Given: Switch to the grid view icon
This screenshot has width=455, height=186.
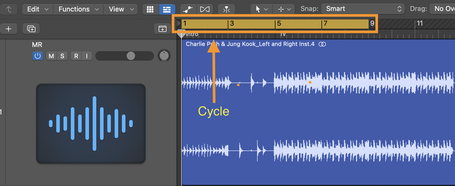Looking at the screenshot, I should (148, 9).
